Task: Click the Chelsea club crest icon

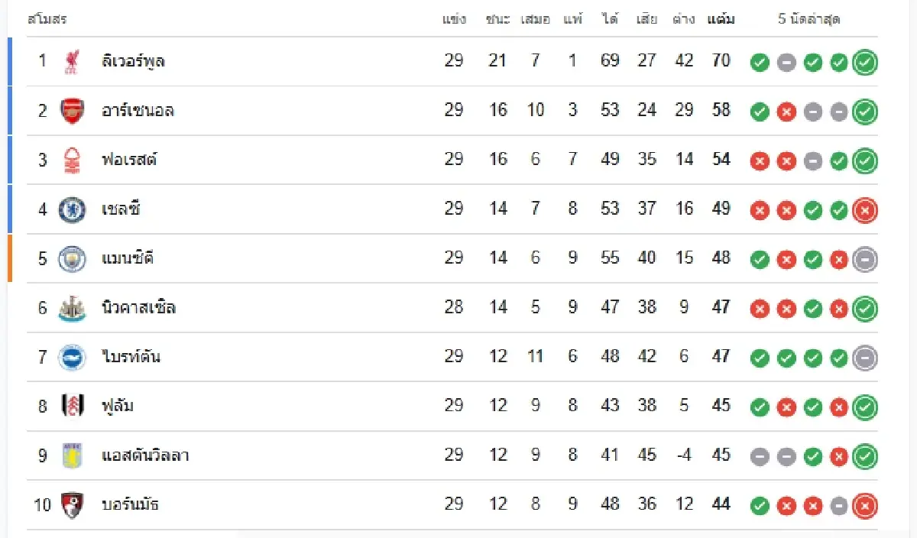Action: pyautogui.click(x=72, y=209)
